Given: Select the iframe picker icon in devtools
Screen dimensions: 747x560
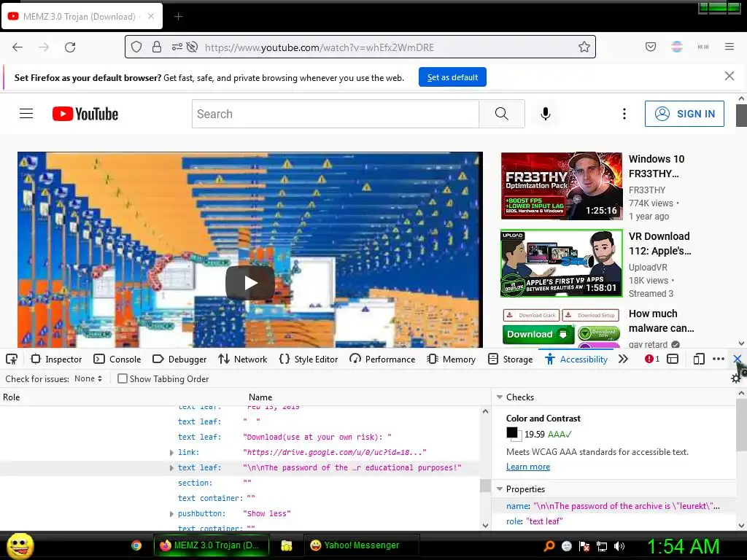Looking at the screenshot, I should (673, 359).
